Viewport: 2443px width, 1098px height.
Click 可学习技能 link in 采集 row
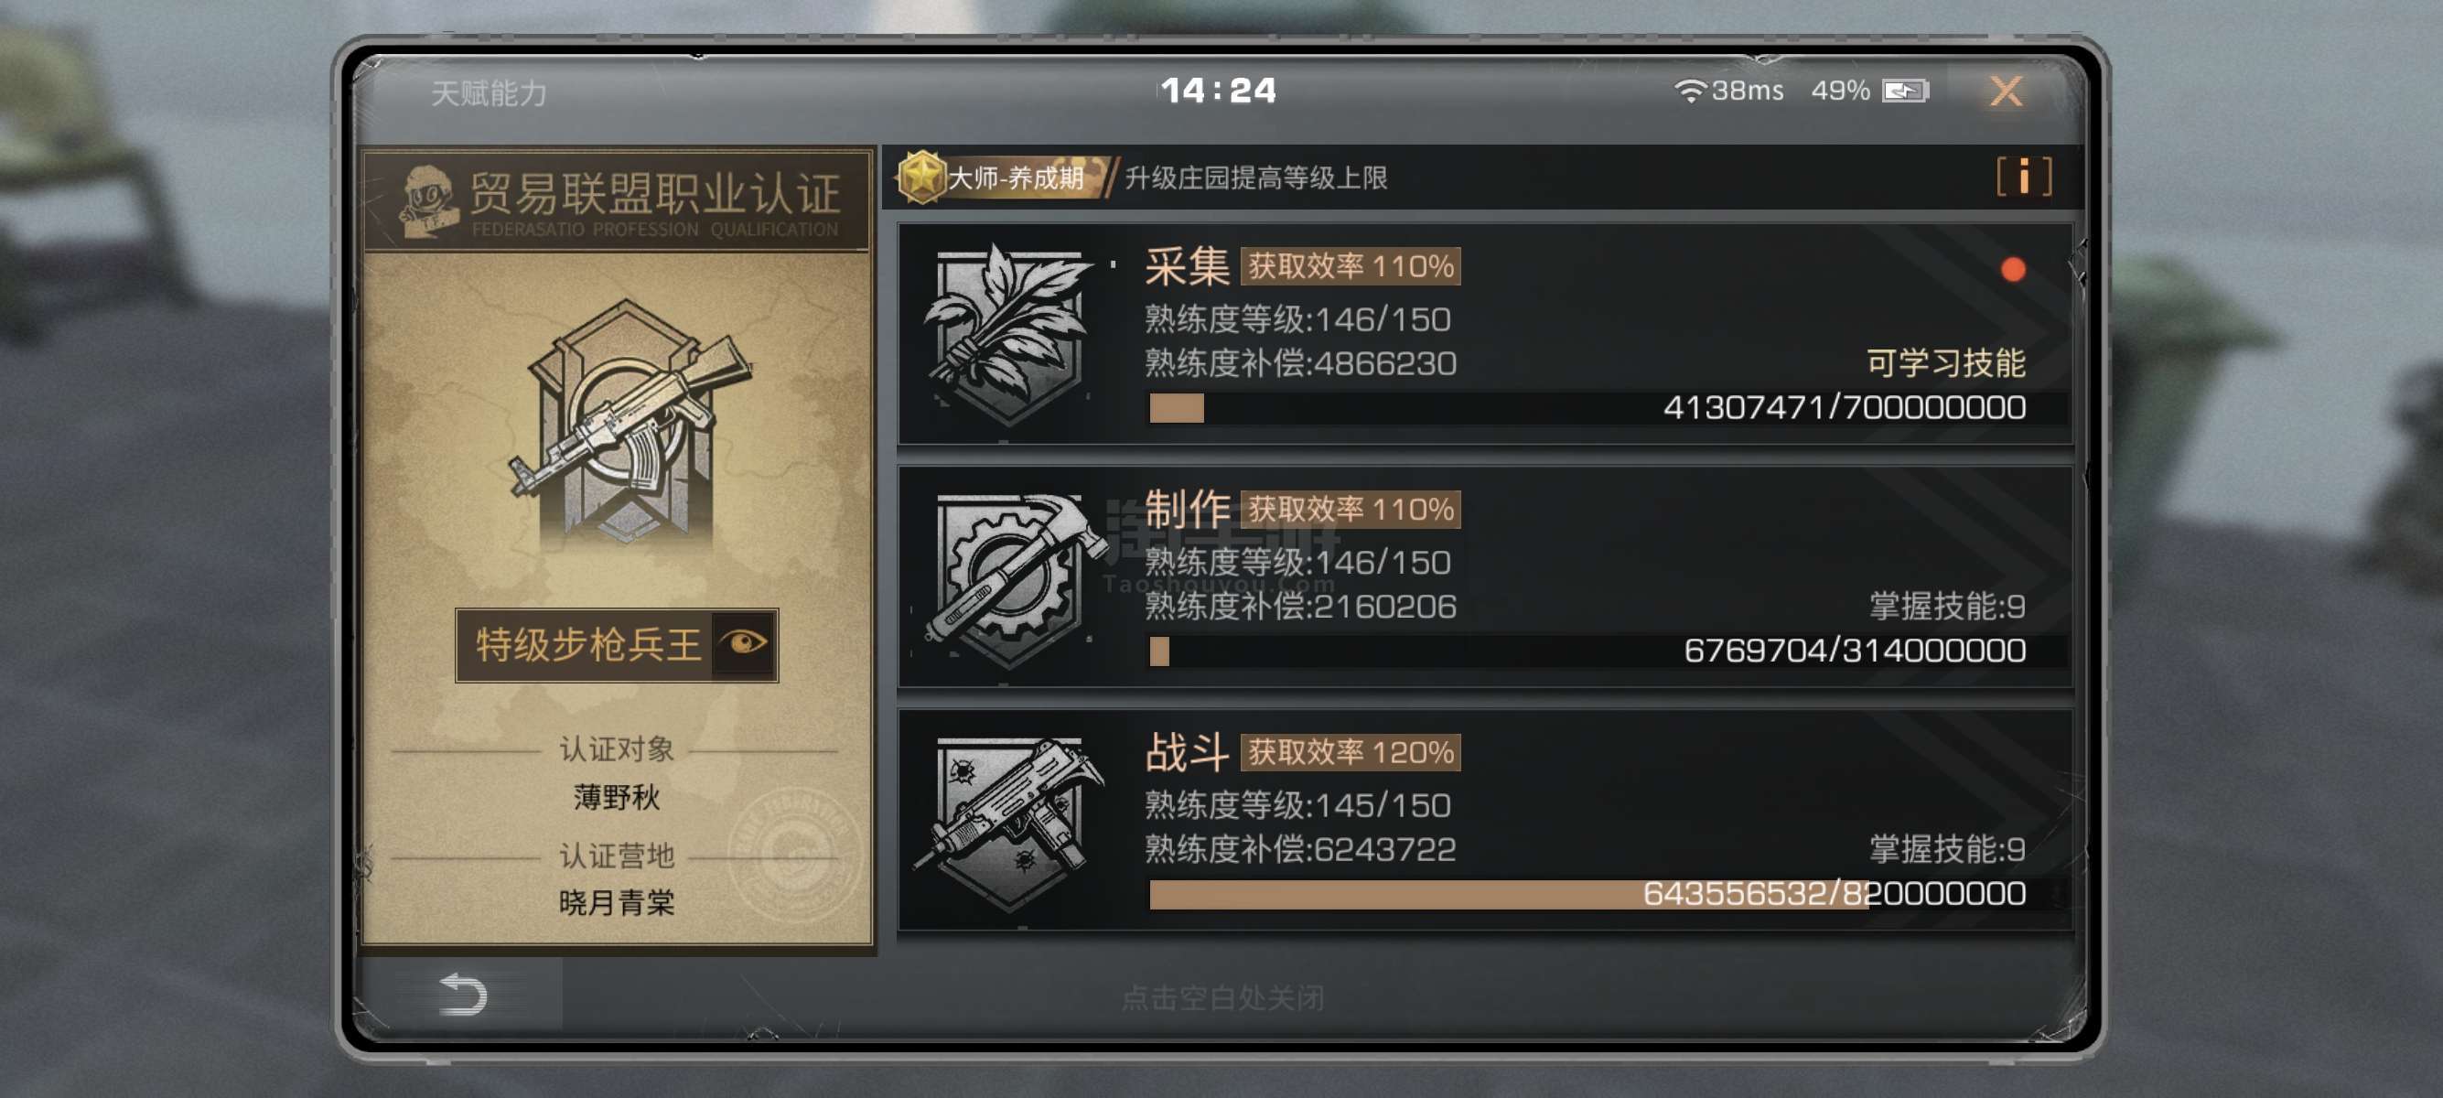tap(1945, 363)
